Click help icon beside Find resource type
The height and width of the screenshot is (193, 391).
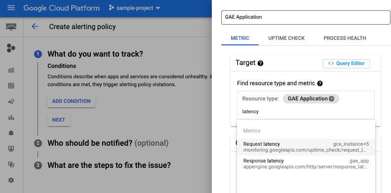click(x=320, y=84)
